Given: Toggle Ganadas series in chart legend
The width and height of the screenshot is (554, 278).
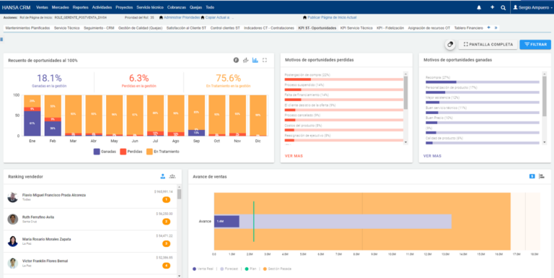Looking at the screenshot, I should [x=105, y=152].
